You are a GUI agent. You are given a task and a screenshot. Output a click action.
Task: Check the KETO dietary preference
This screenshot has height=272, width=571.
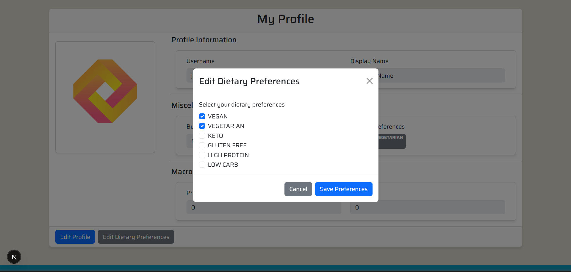202,136
